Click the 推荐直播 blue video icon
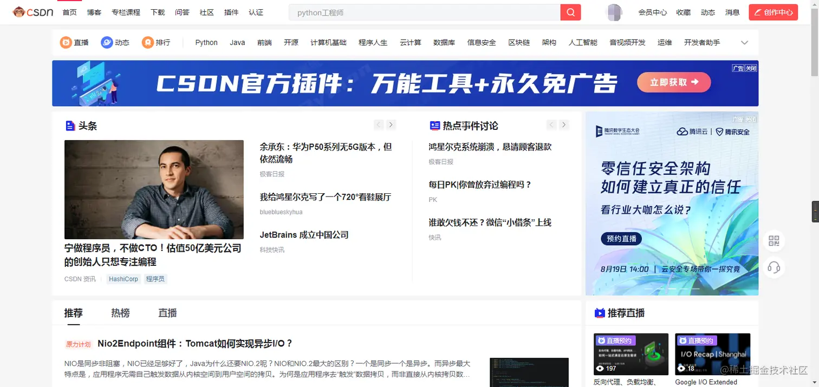Screen dimensions: 819x387 [x=599, y=313]
